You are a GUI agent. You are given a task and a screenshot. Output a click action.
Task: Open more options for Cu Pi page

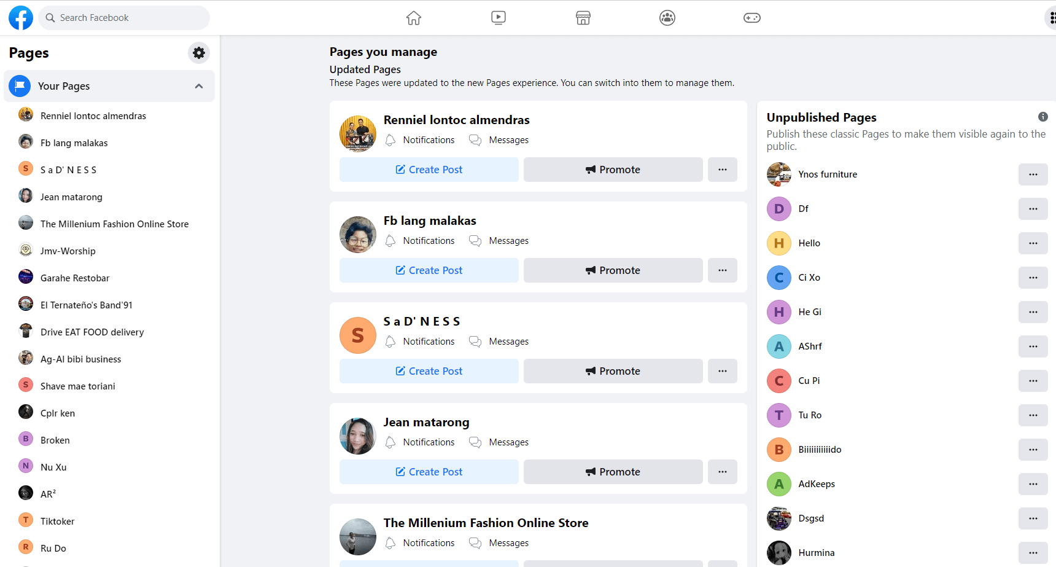(1033, 381)
